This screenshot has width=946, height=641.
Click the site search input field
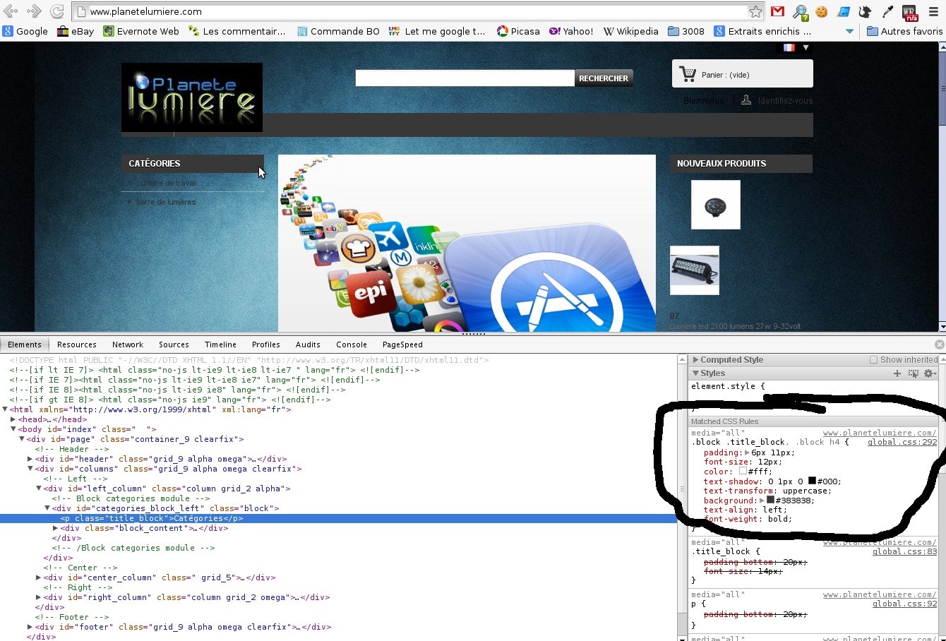pos(465,78)
